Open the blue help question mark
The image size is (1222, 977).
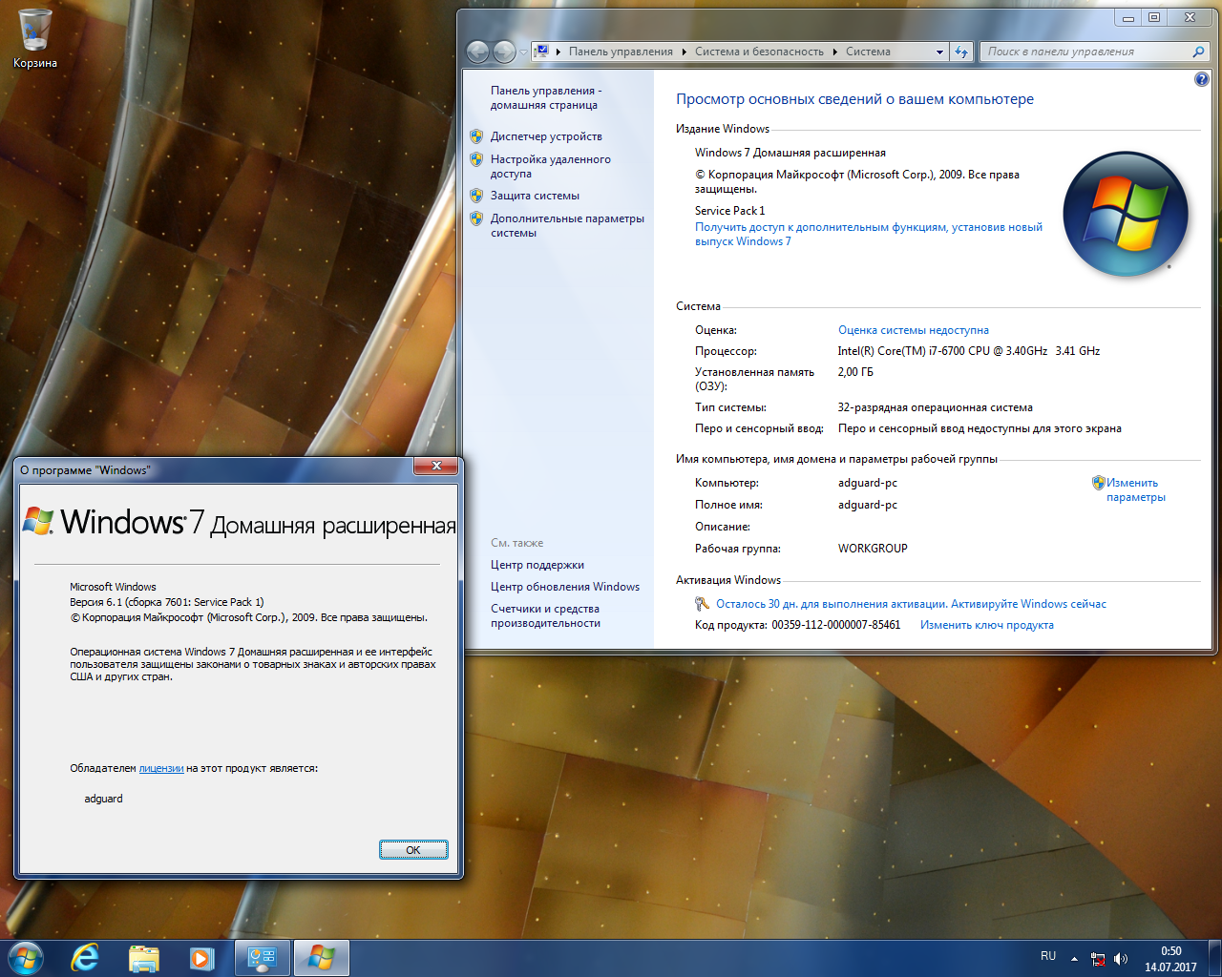point(1201,79)
